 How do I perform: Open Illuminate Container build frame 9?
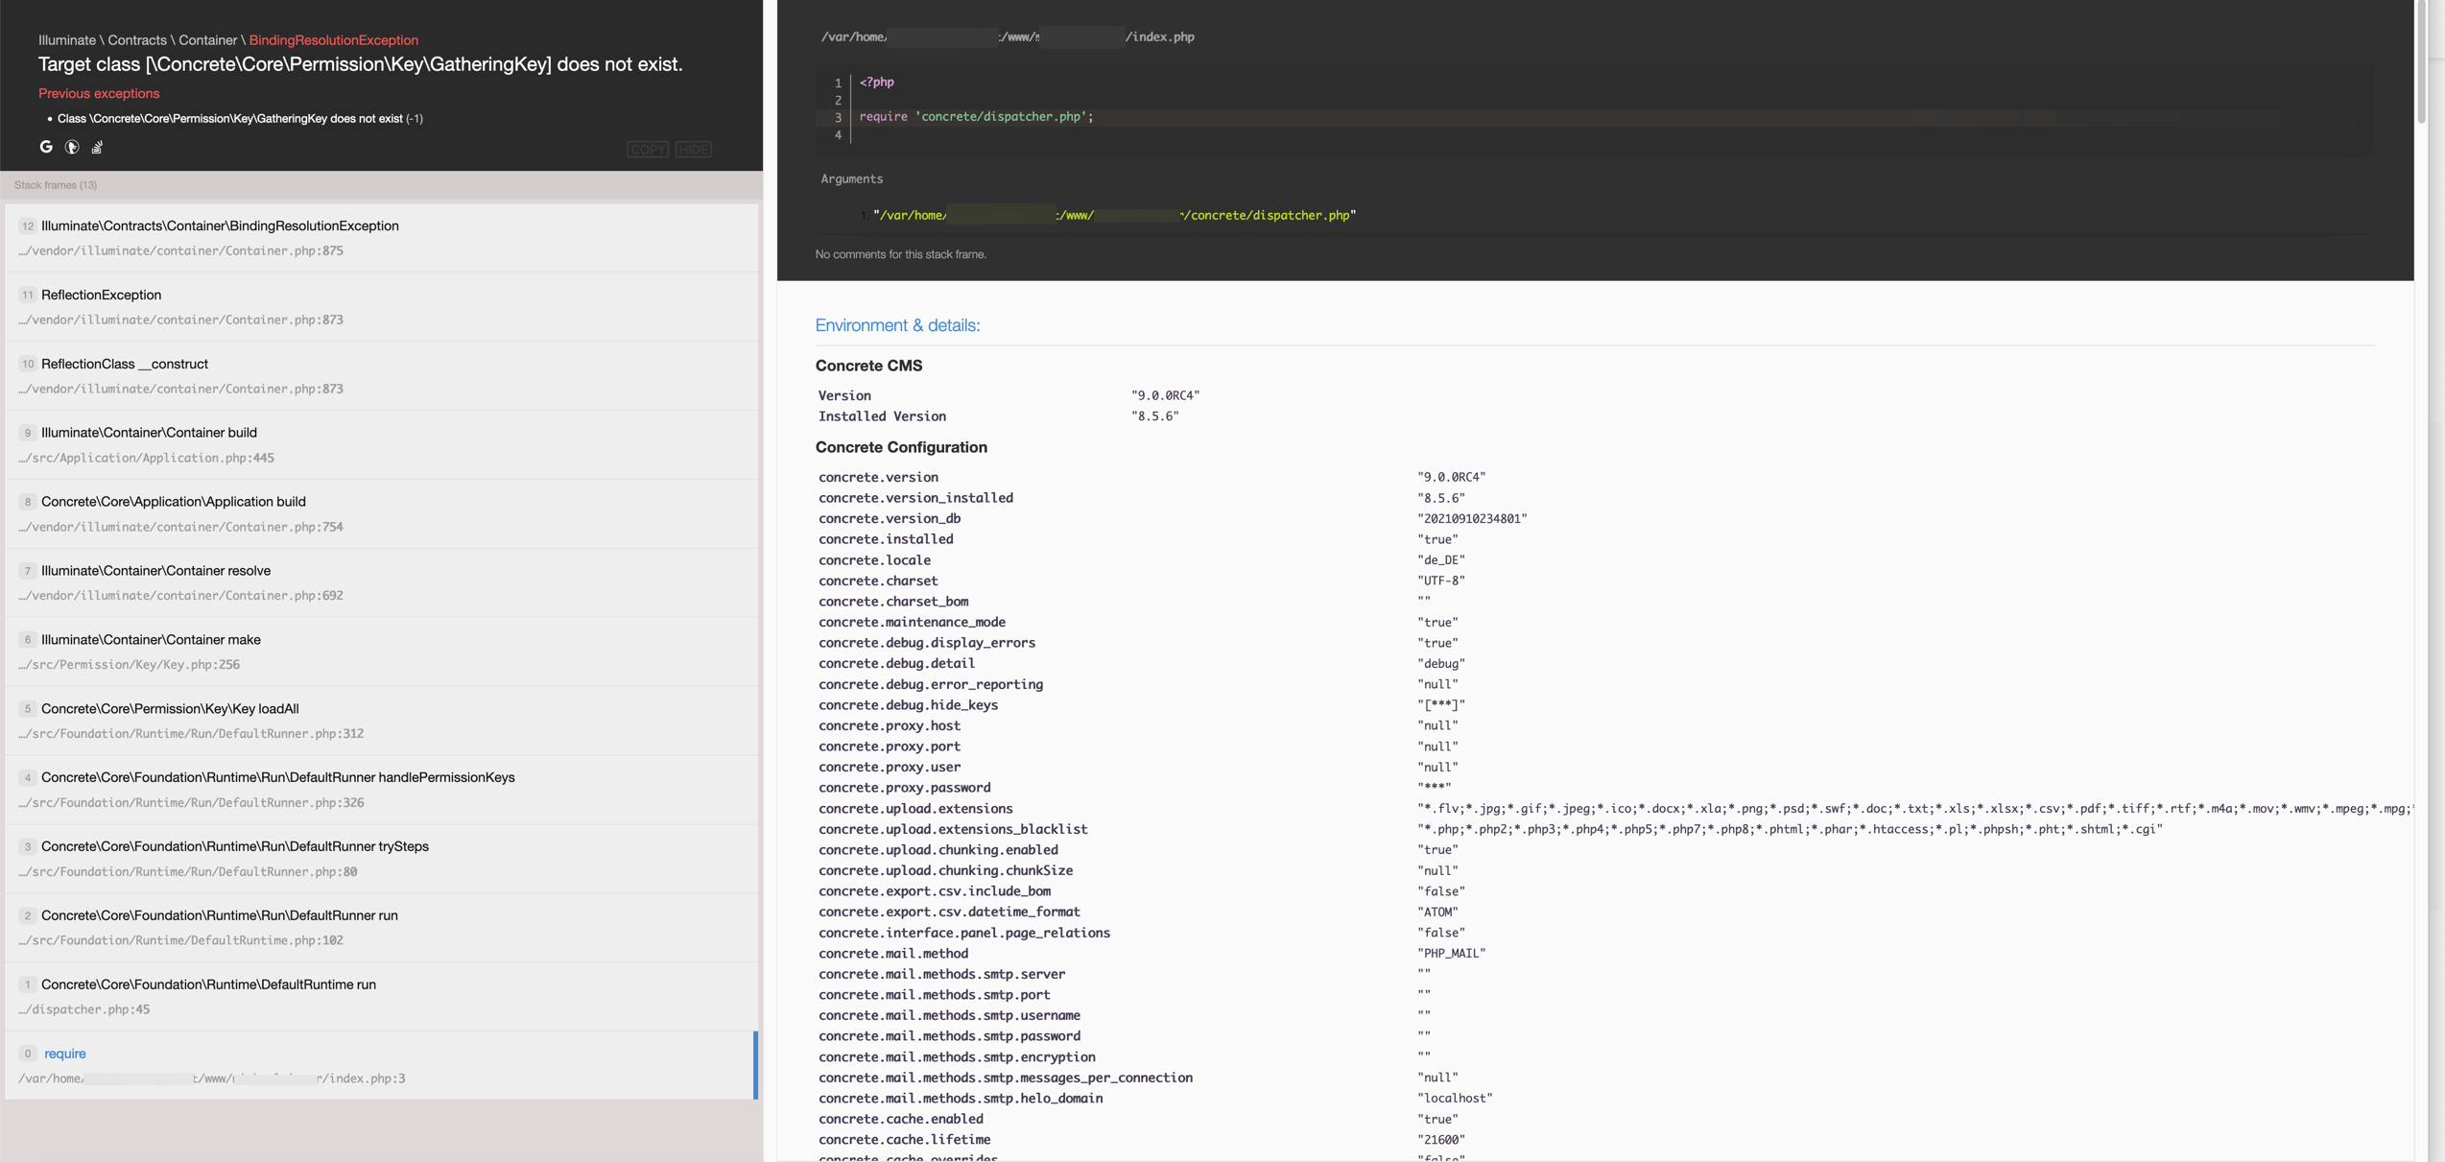(x=382, y=445)
